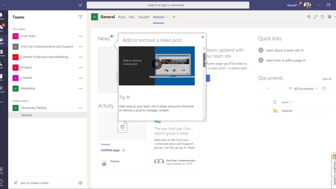Expand the collapsed app bar arrow
This screenshot has width=336, height=189.
[x=4, y=5]
